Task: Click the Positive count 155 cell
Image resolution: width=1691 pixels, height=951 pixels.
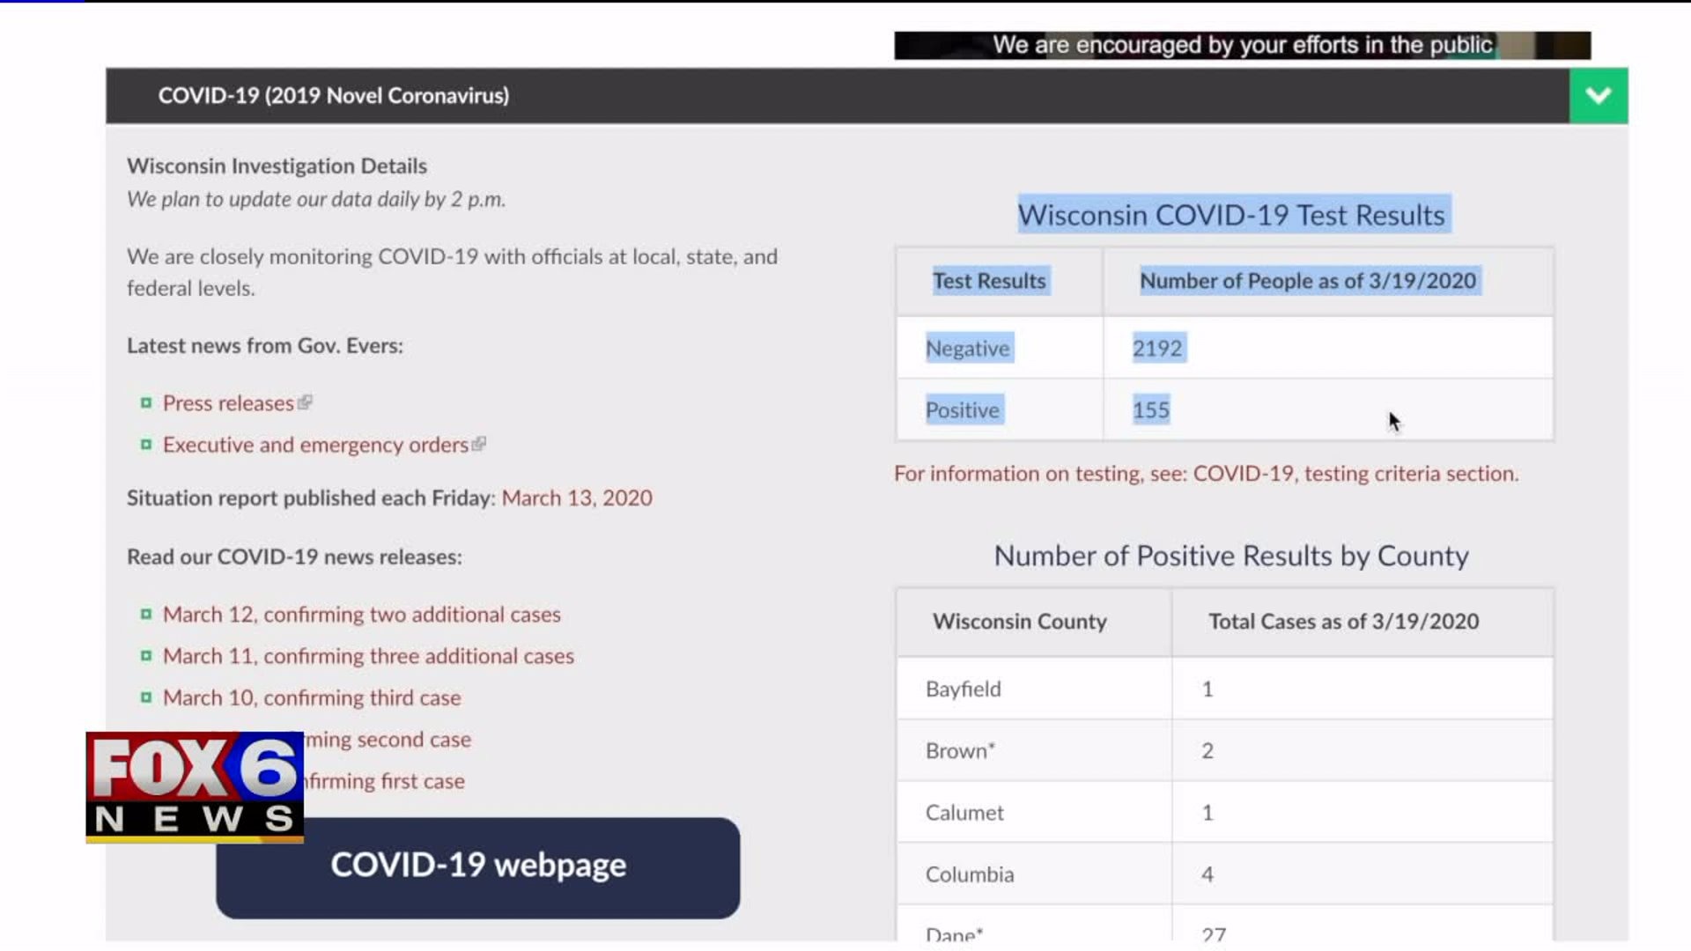Action: [1151, 410]
